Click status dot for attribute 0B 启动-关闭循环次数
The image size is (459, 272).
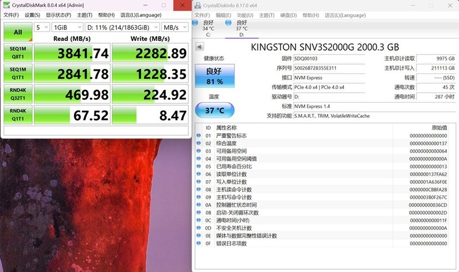pyautogui.click(x=199, y=212)
